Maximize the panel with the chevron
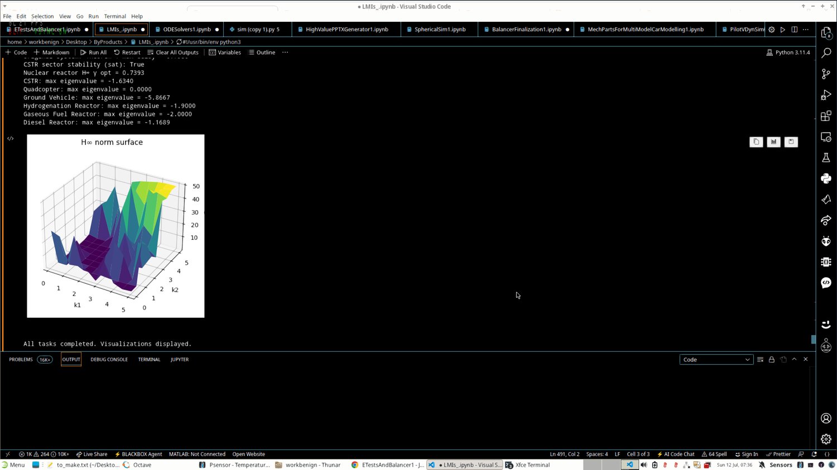 (795, 360)
